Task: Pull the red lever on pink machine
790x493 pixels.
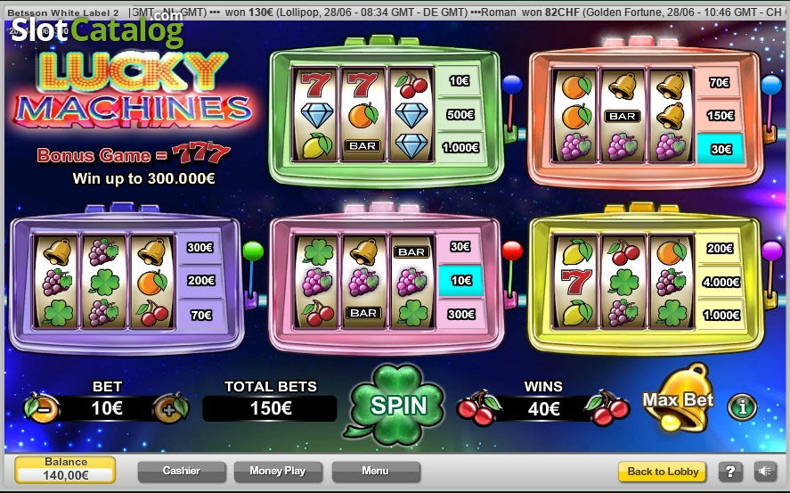Action: tap(512, 270)
